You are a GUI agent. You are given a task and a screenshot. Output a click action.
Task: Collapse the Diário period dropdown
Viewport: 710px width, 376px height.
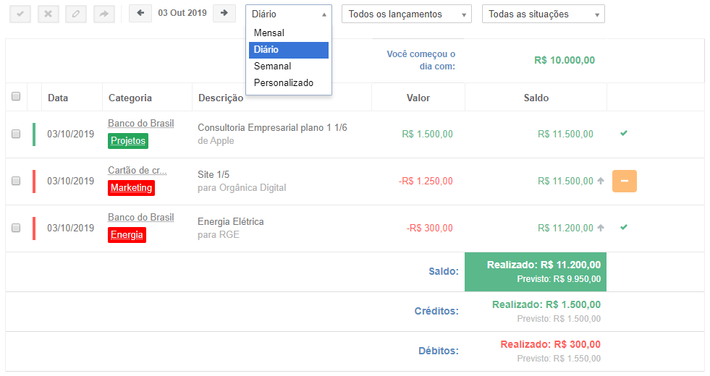pos(288,14)
